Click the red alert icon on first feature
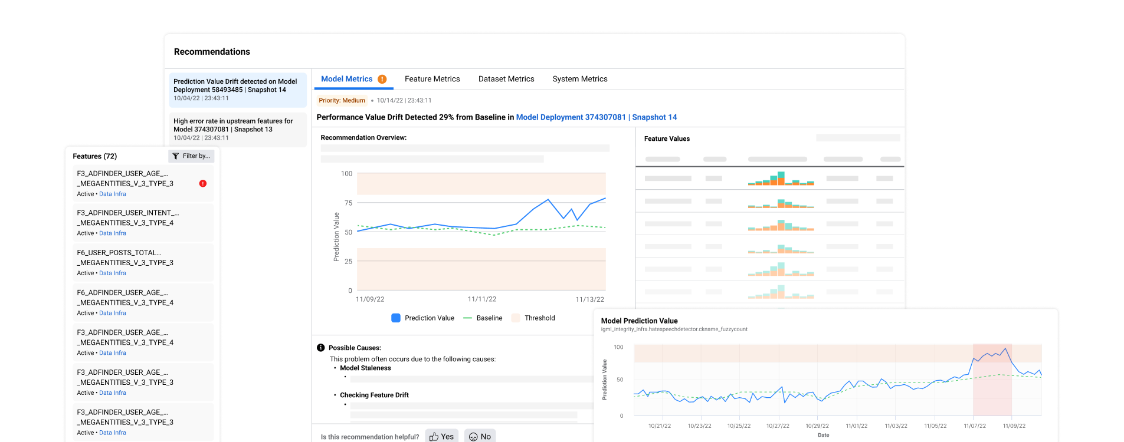 click(x=203, y=183)
